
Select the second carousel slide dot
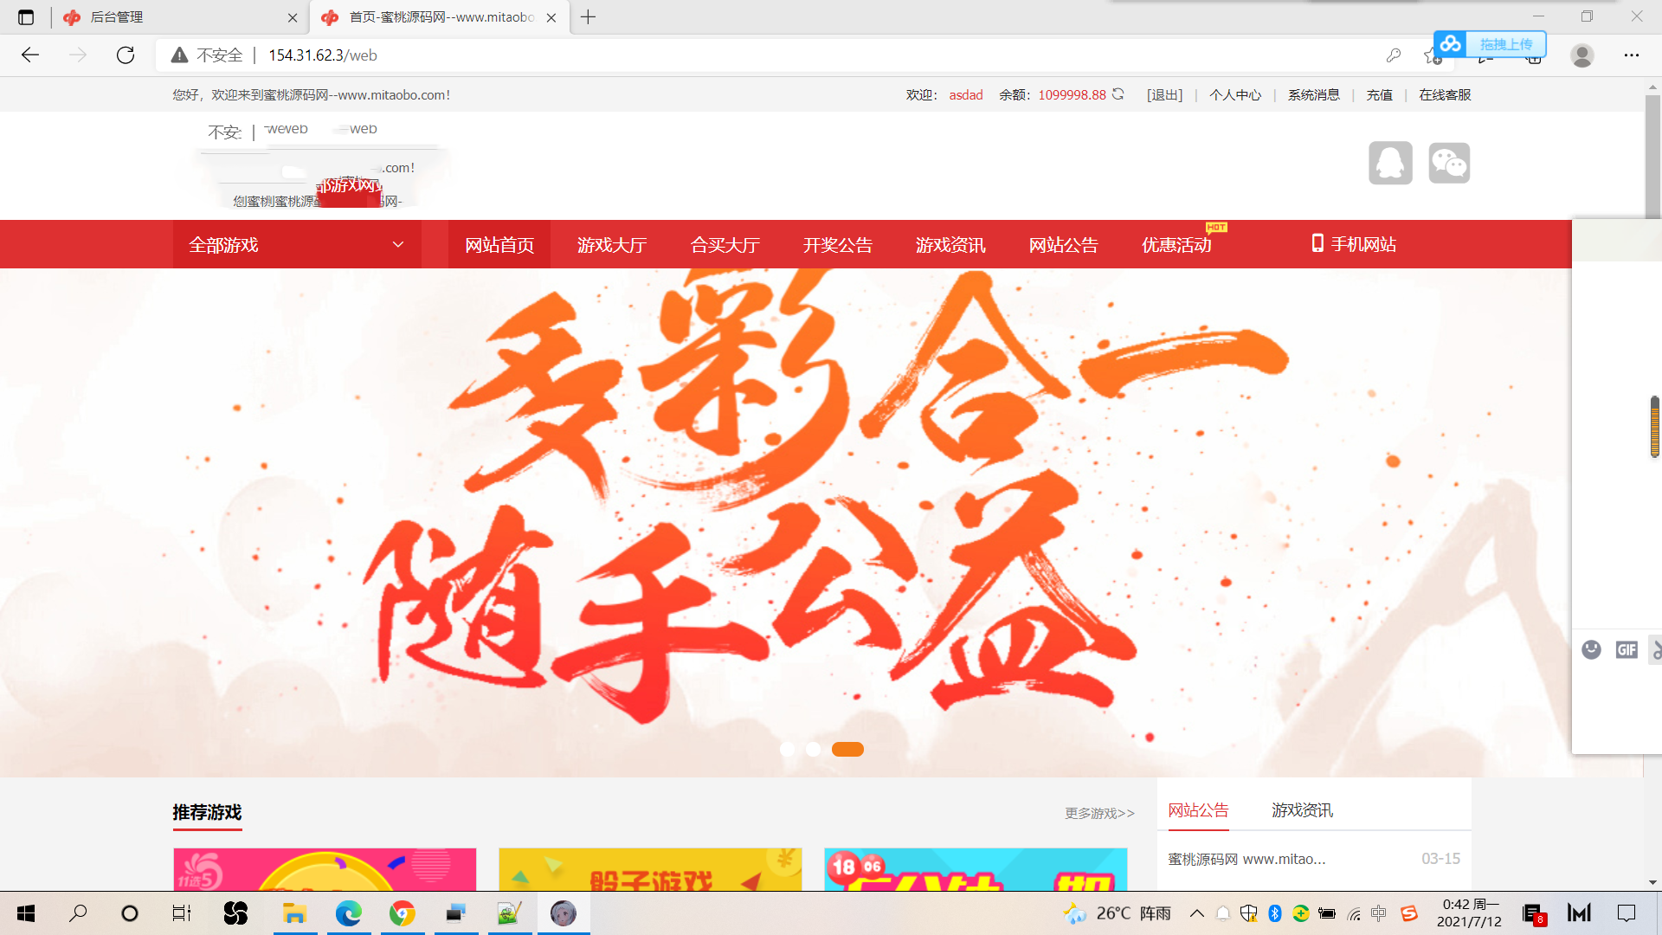point(813,749)
